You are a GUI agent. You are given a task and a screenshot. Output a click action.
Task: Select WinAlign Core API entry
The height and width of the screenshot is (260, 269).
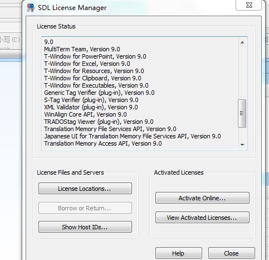(x=85, y=114)
